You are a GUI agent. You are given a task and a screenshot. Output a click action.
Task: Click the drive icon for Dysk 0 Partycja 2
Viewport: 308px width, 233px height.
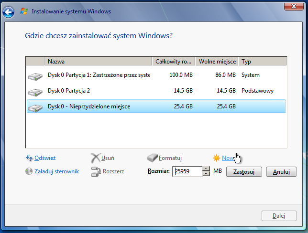tap(35, 92)
